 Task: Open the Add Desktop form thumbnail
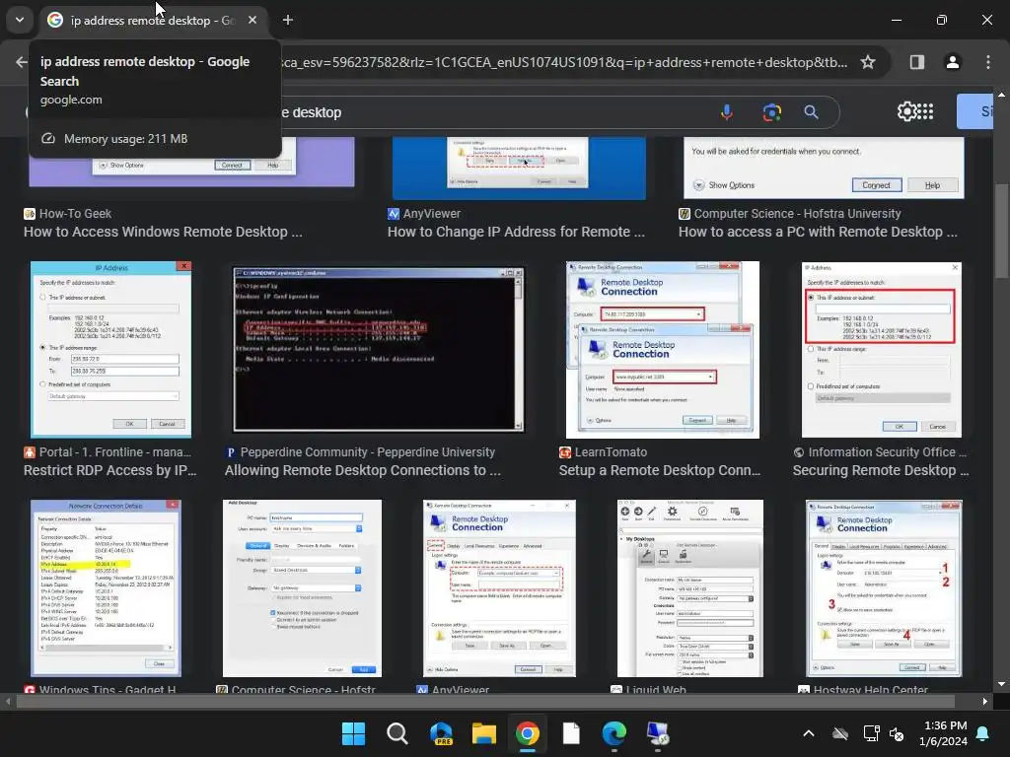tap(302, 587)
